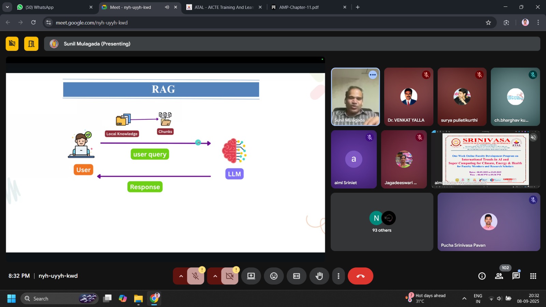Toggle the microphone mute button
Image resolution: width=546 pixels, height=307 pixels.
click(x=196, y=276)
